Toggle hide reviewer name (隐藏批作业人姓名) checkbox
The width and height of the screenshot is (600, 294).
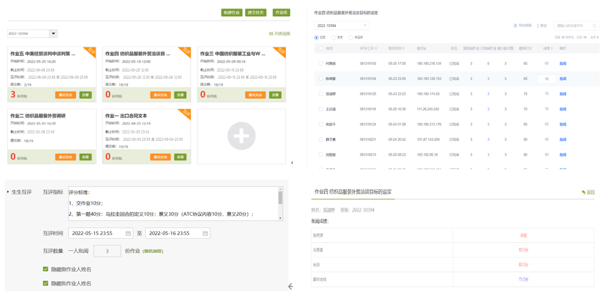click(45, 284)
